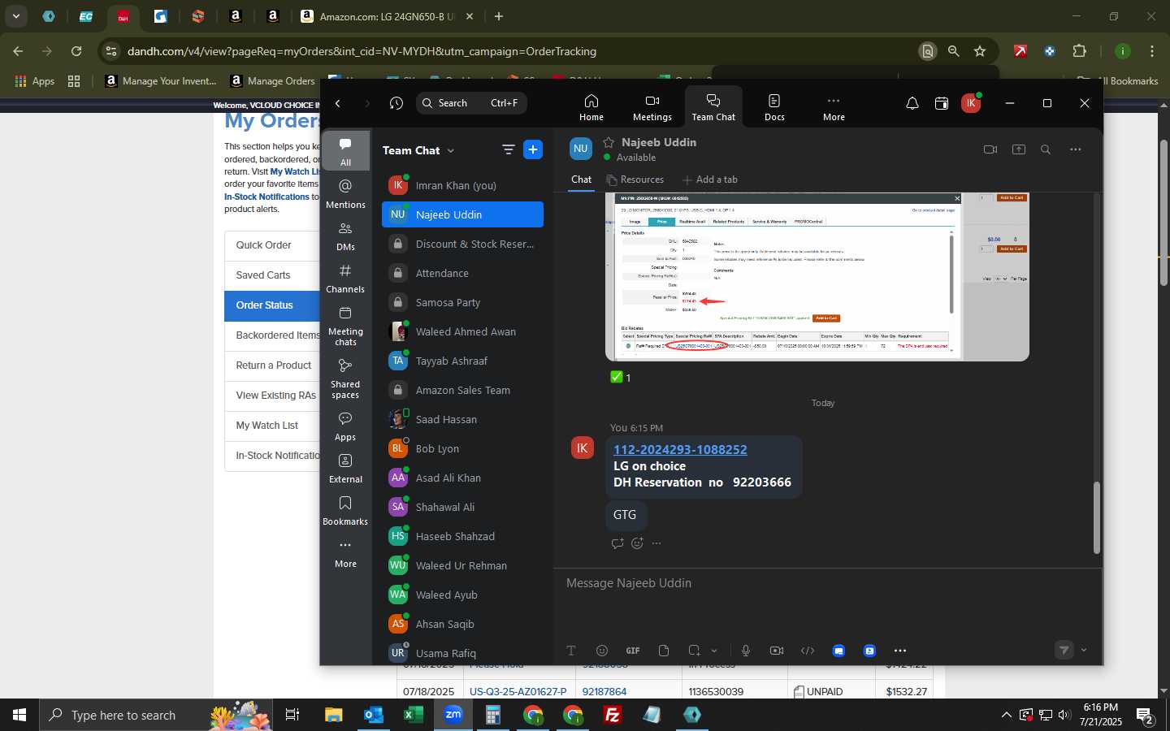
Task: Open DMs section
Action: click(345, 236)
